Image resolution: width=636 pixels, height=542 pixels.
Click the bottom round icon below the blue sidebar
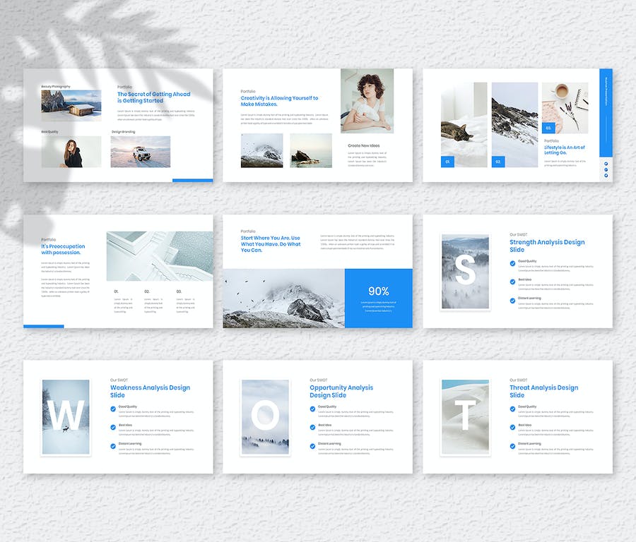[606, 175]
